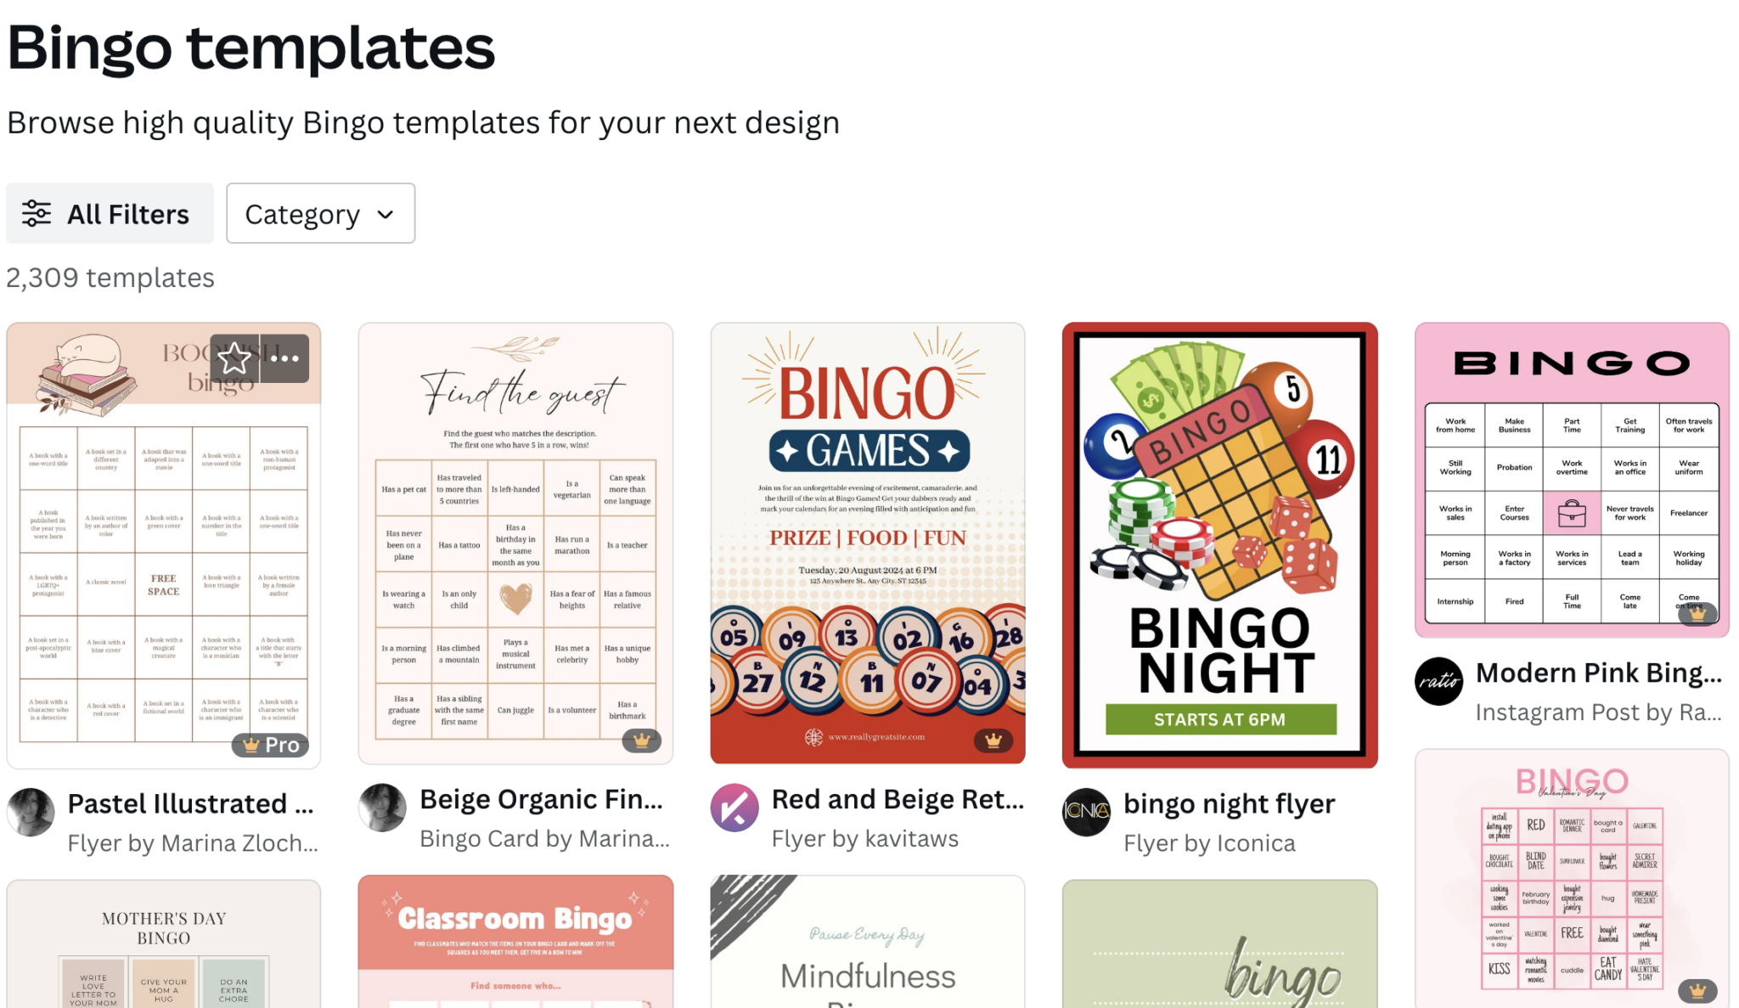Image resolution: width=1739 pixels, height=1008 pixels.
Task: Open the All Filters panel
Action: click(110, 214)
